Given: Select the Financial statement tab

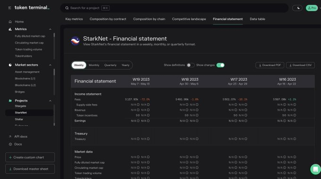Looking at the screenshot, I should pos(228,19).
